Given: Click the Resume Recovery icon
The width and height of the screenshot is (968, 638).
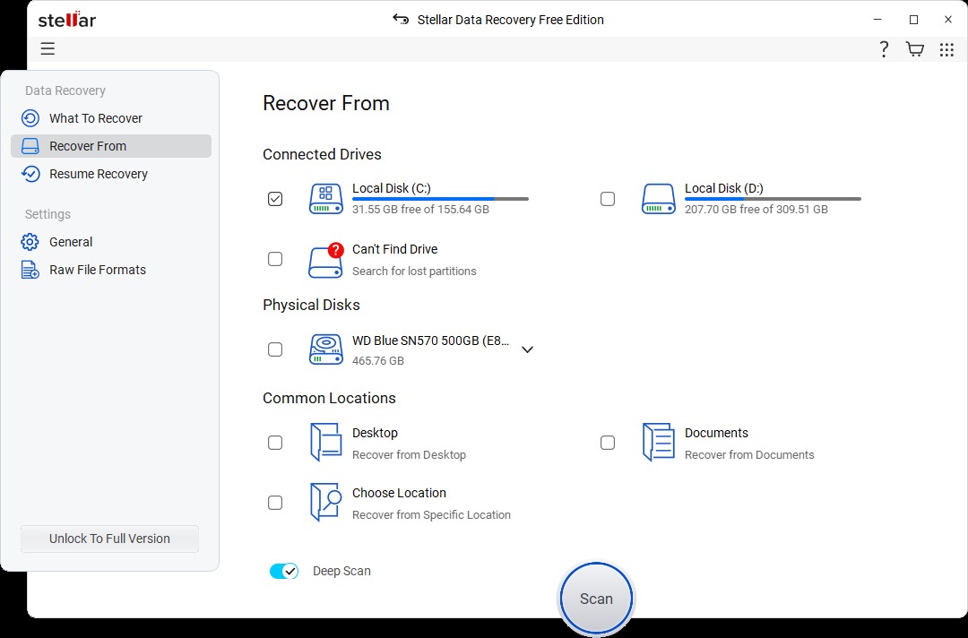Looking at the screenshot, I should point(31,173).
